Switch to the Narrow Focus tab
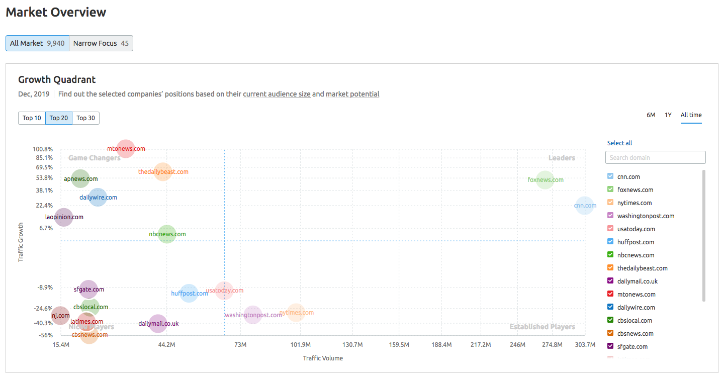Viewport: 724px width, 378px height. coord(101,43)
